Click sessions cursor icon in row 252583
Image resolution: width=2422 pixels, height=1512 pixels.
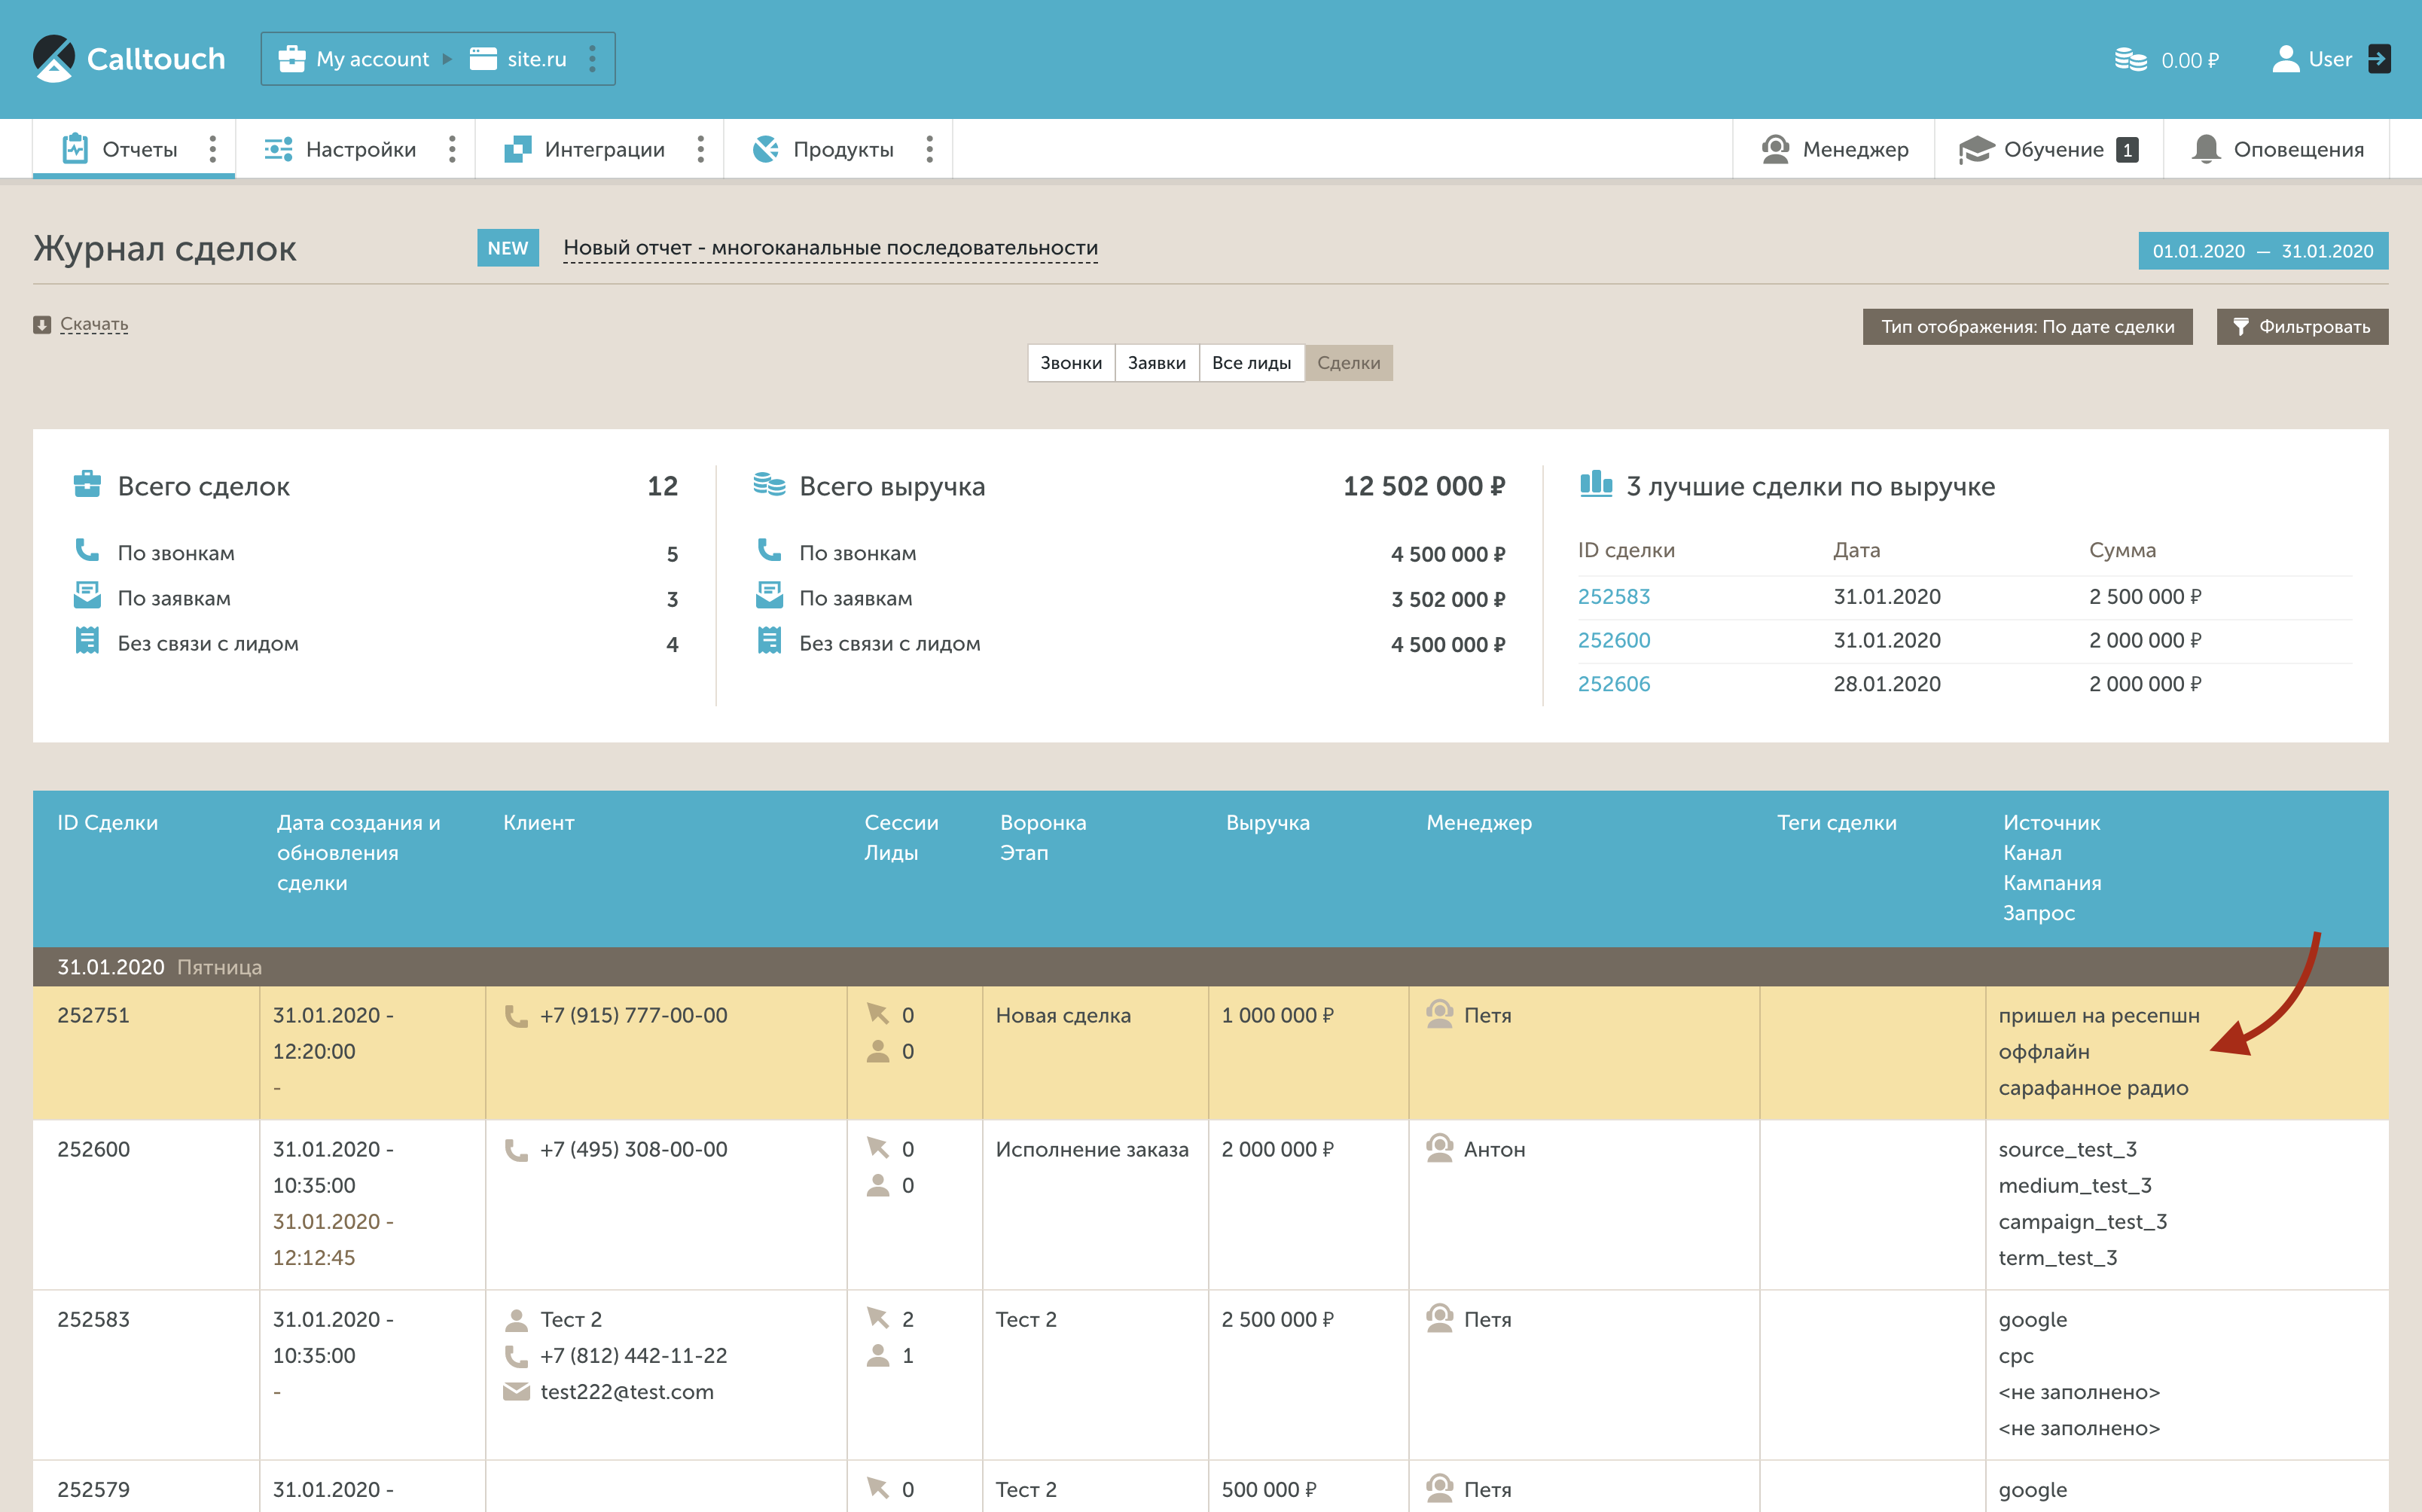click(878, 1318)
